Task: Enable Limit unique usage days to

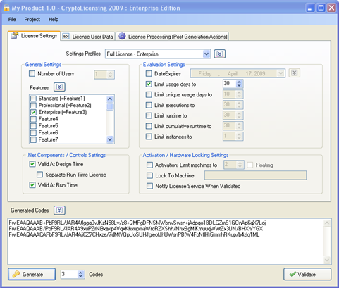Action: (x=149, y=94)
